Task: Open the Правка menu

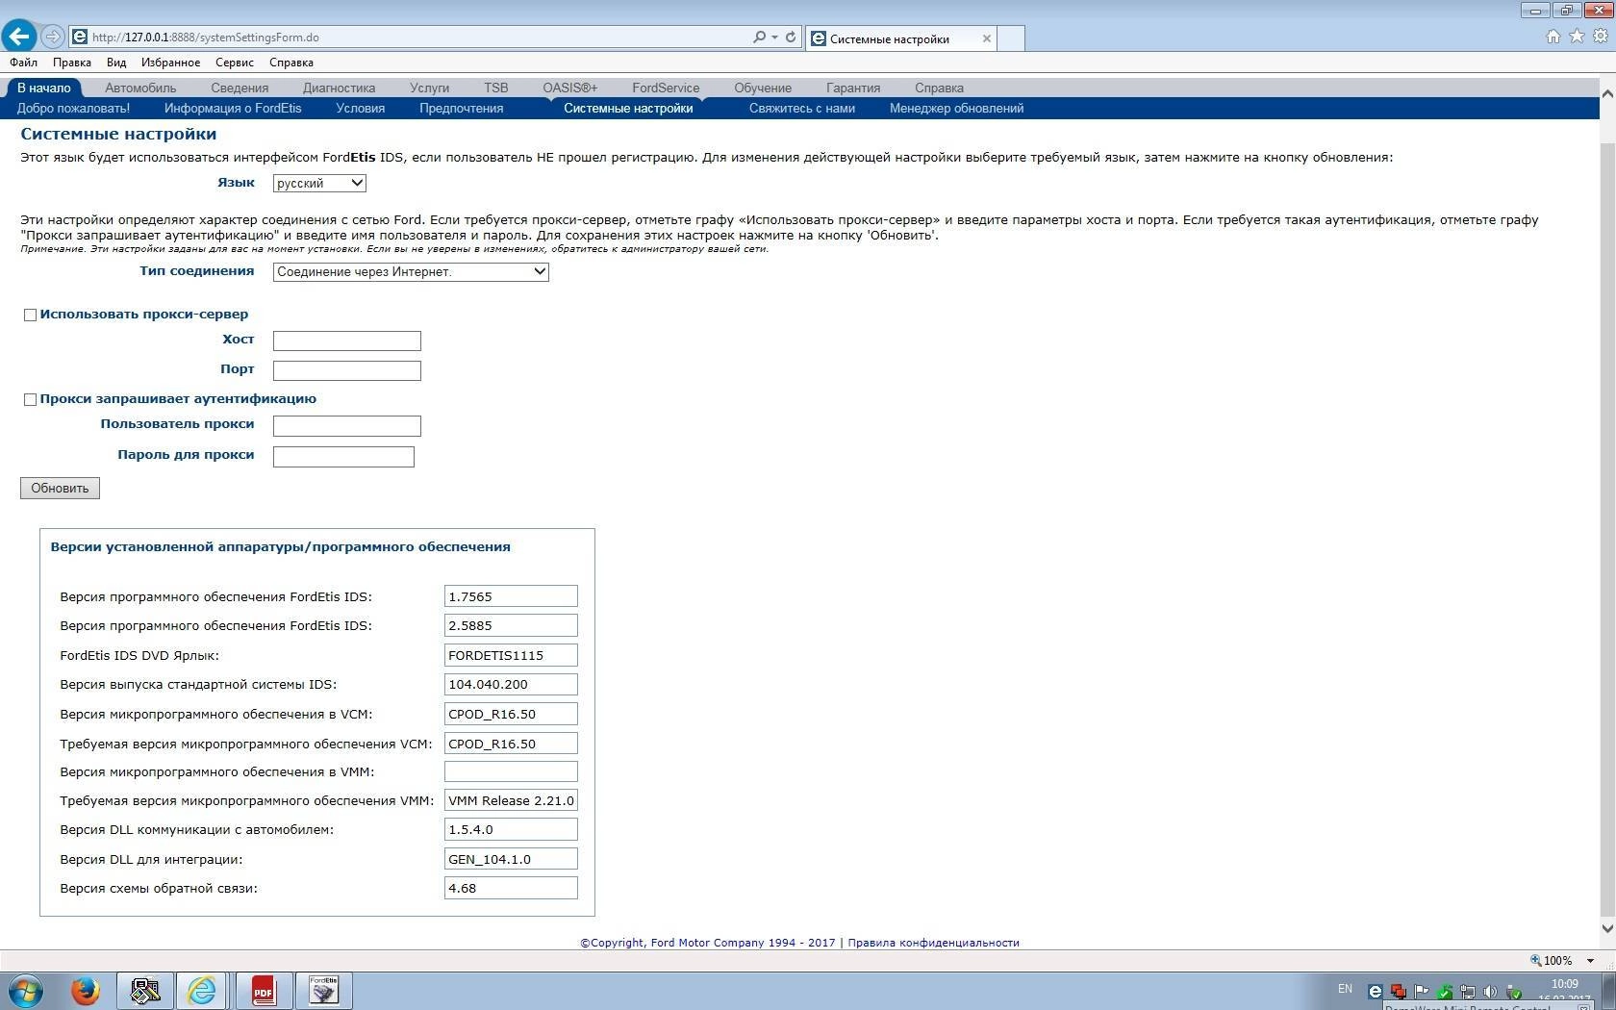Action: pyautogui.click(x=72, y=63)
